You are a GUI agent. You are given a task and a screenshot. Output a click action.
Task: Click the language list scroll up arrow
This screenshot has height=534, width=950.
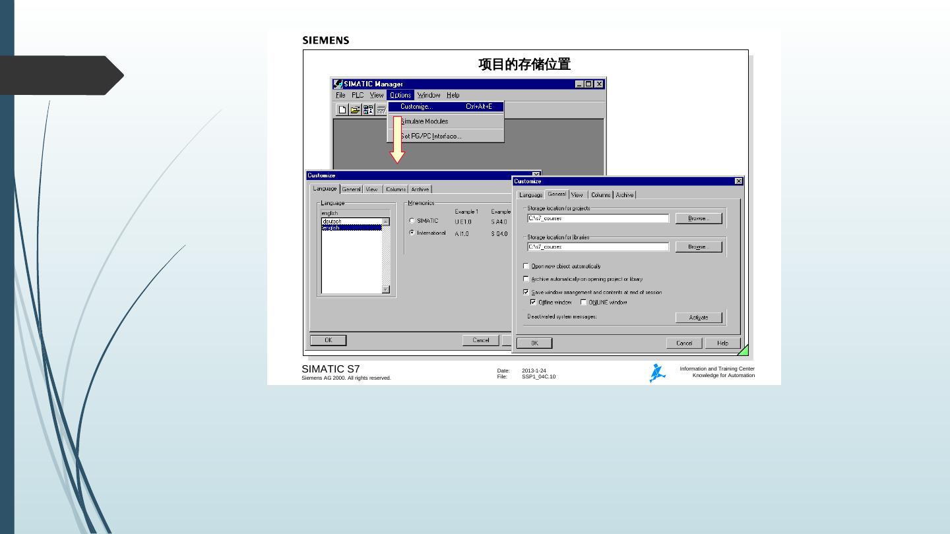click(x=386, y=222)
